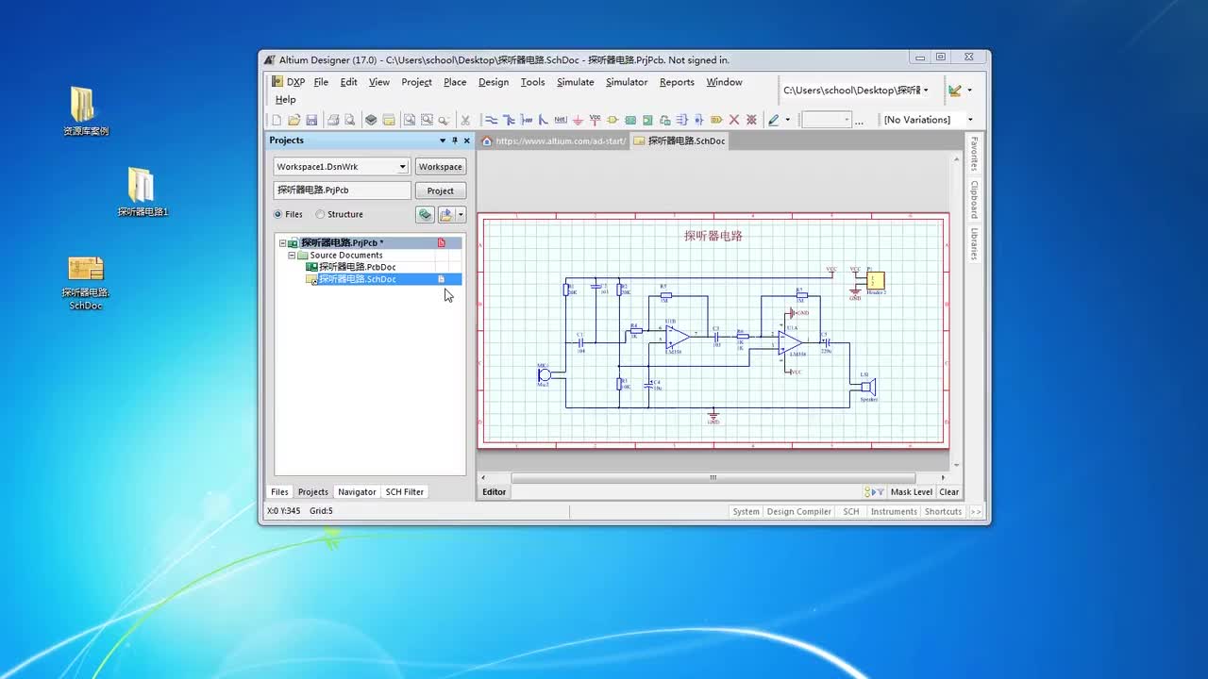Open the Tools menu
This screenshot has width=1208, height=679.
[x=533, y=82]
